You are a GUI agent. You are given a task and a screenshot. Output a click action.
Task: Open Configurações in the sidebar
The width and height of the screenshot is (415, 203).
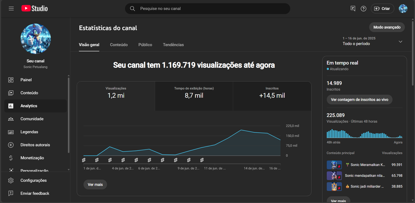click(x=36, y=180)
